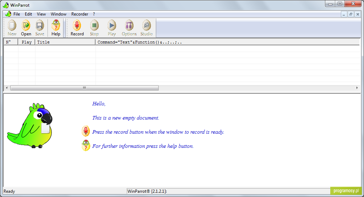Open the Recorder menu

pos(80,14)
